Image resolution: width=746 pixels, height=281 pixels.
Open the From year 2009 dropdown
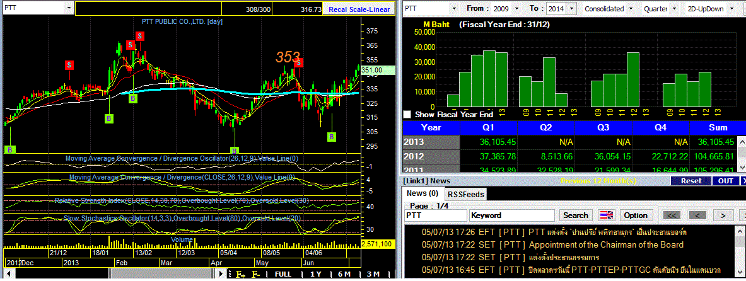pyautogui.click(x=518, y=9)
